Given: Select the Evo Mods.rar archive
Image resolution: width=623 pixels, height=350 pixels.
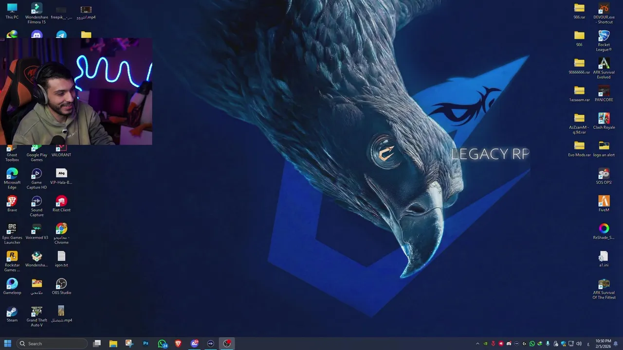Looking at the screenshot, I should (x=579, y=149).
